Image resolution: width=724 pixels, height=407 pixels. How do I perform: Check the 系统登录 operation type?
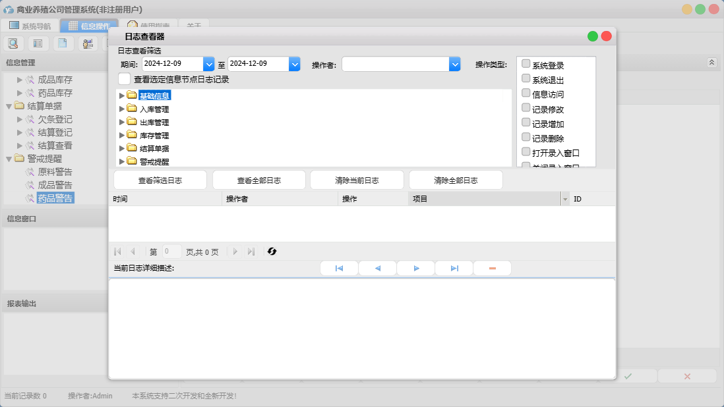(526, 65)
